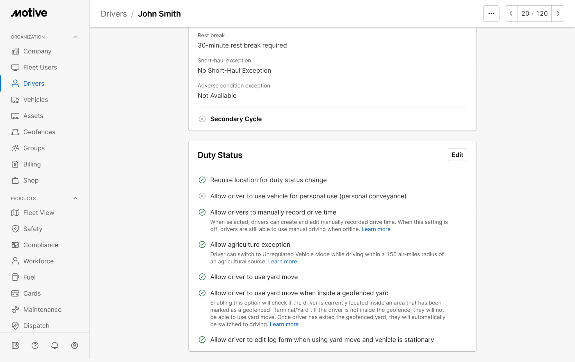Go to next driver arrow
The height and width of the screenshot is (362, 575).
point(558,13)
